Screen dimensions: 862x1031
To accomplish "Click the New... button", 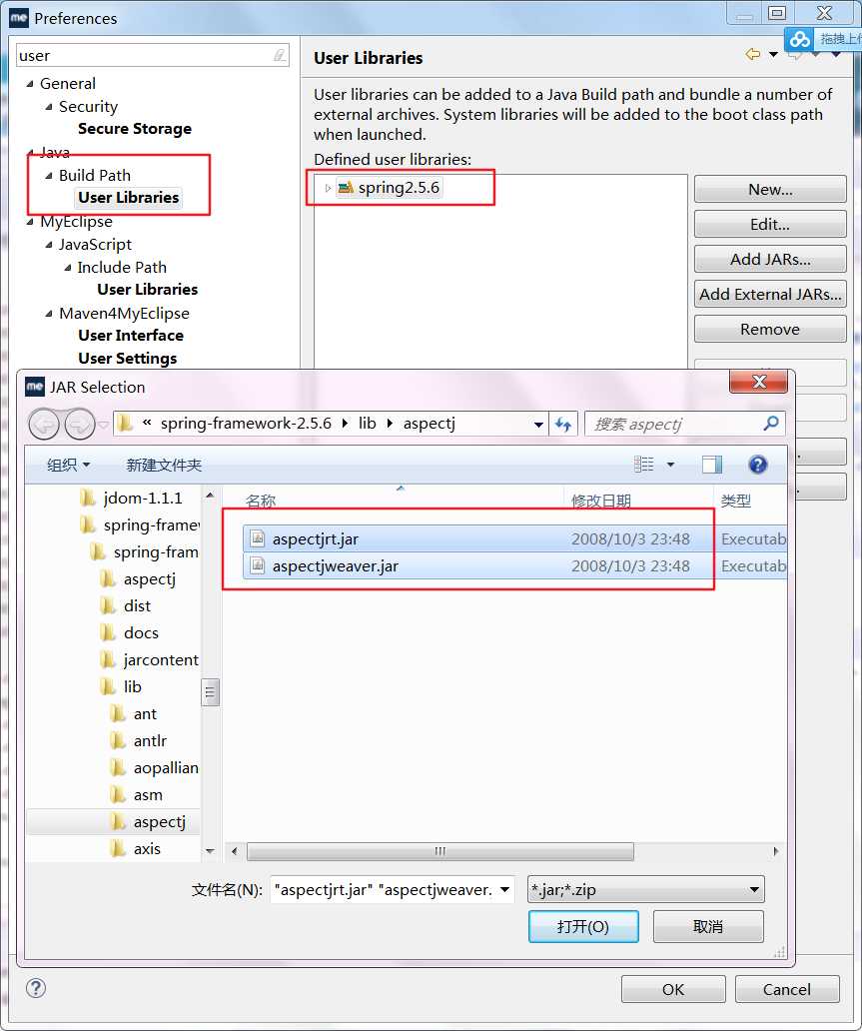I will pos(770,190).
